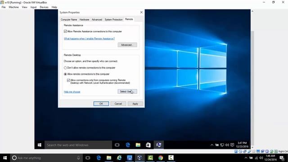Open What happens when I enable Remote Assistance link

[89, 39]
